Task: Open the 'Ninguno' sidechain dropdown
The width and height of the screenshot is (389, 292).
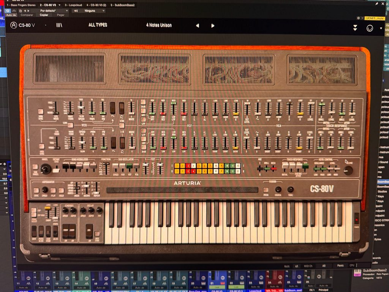Action: (x=92, y=11)
